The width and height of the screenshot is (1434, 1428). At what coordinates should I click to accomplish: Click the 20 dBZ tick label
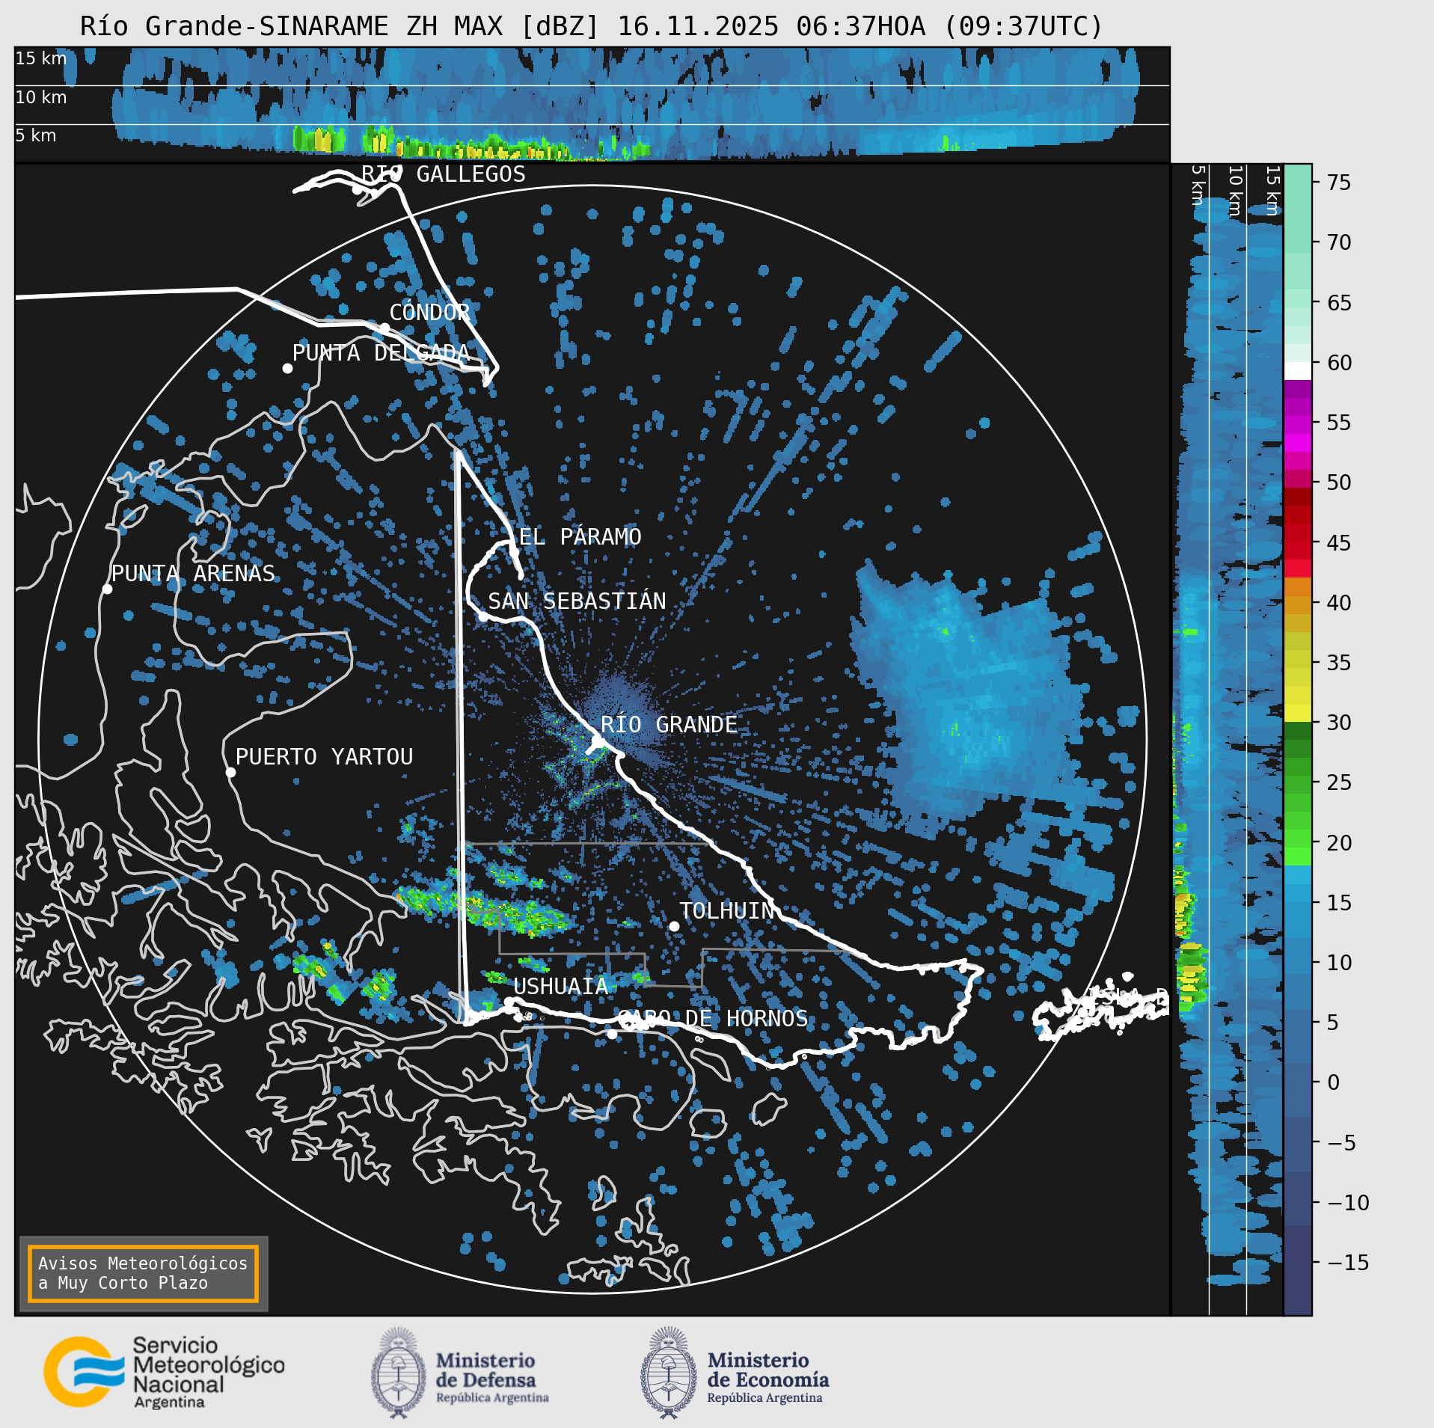coord(1339,843)
